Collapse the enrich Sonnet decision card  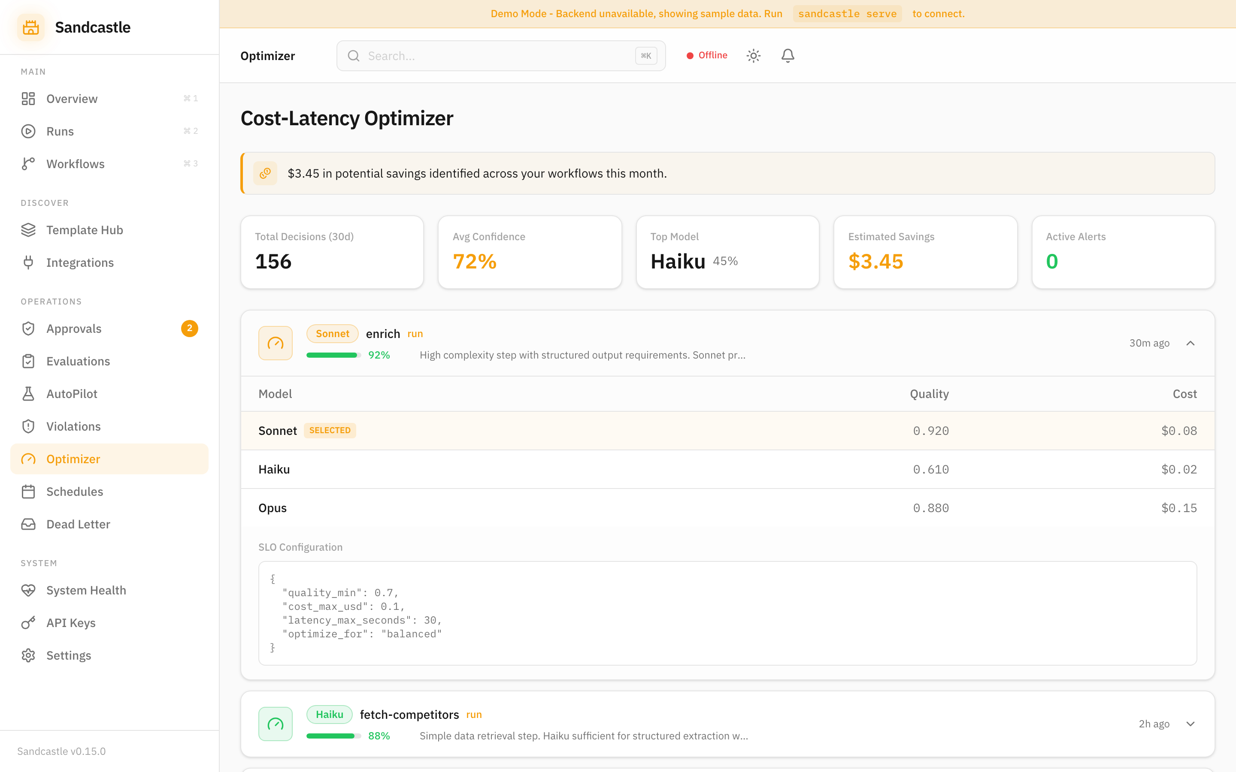1191,343
